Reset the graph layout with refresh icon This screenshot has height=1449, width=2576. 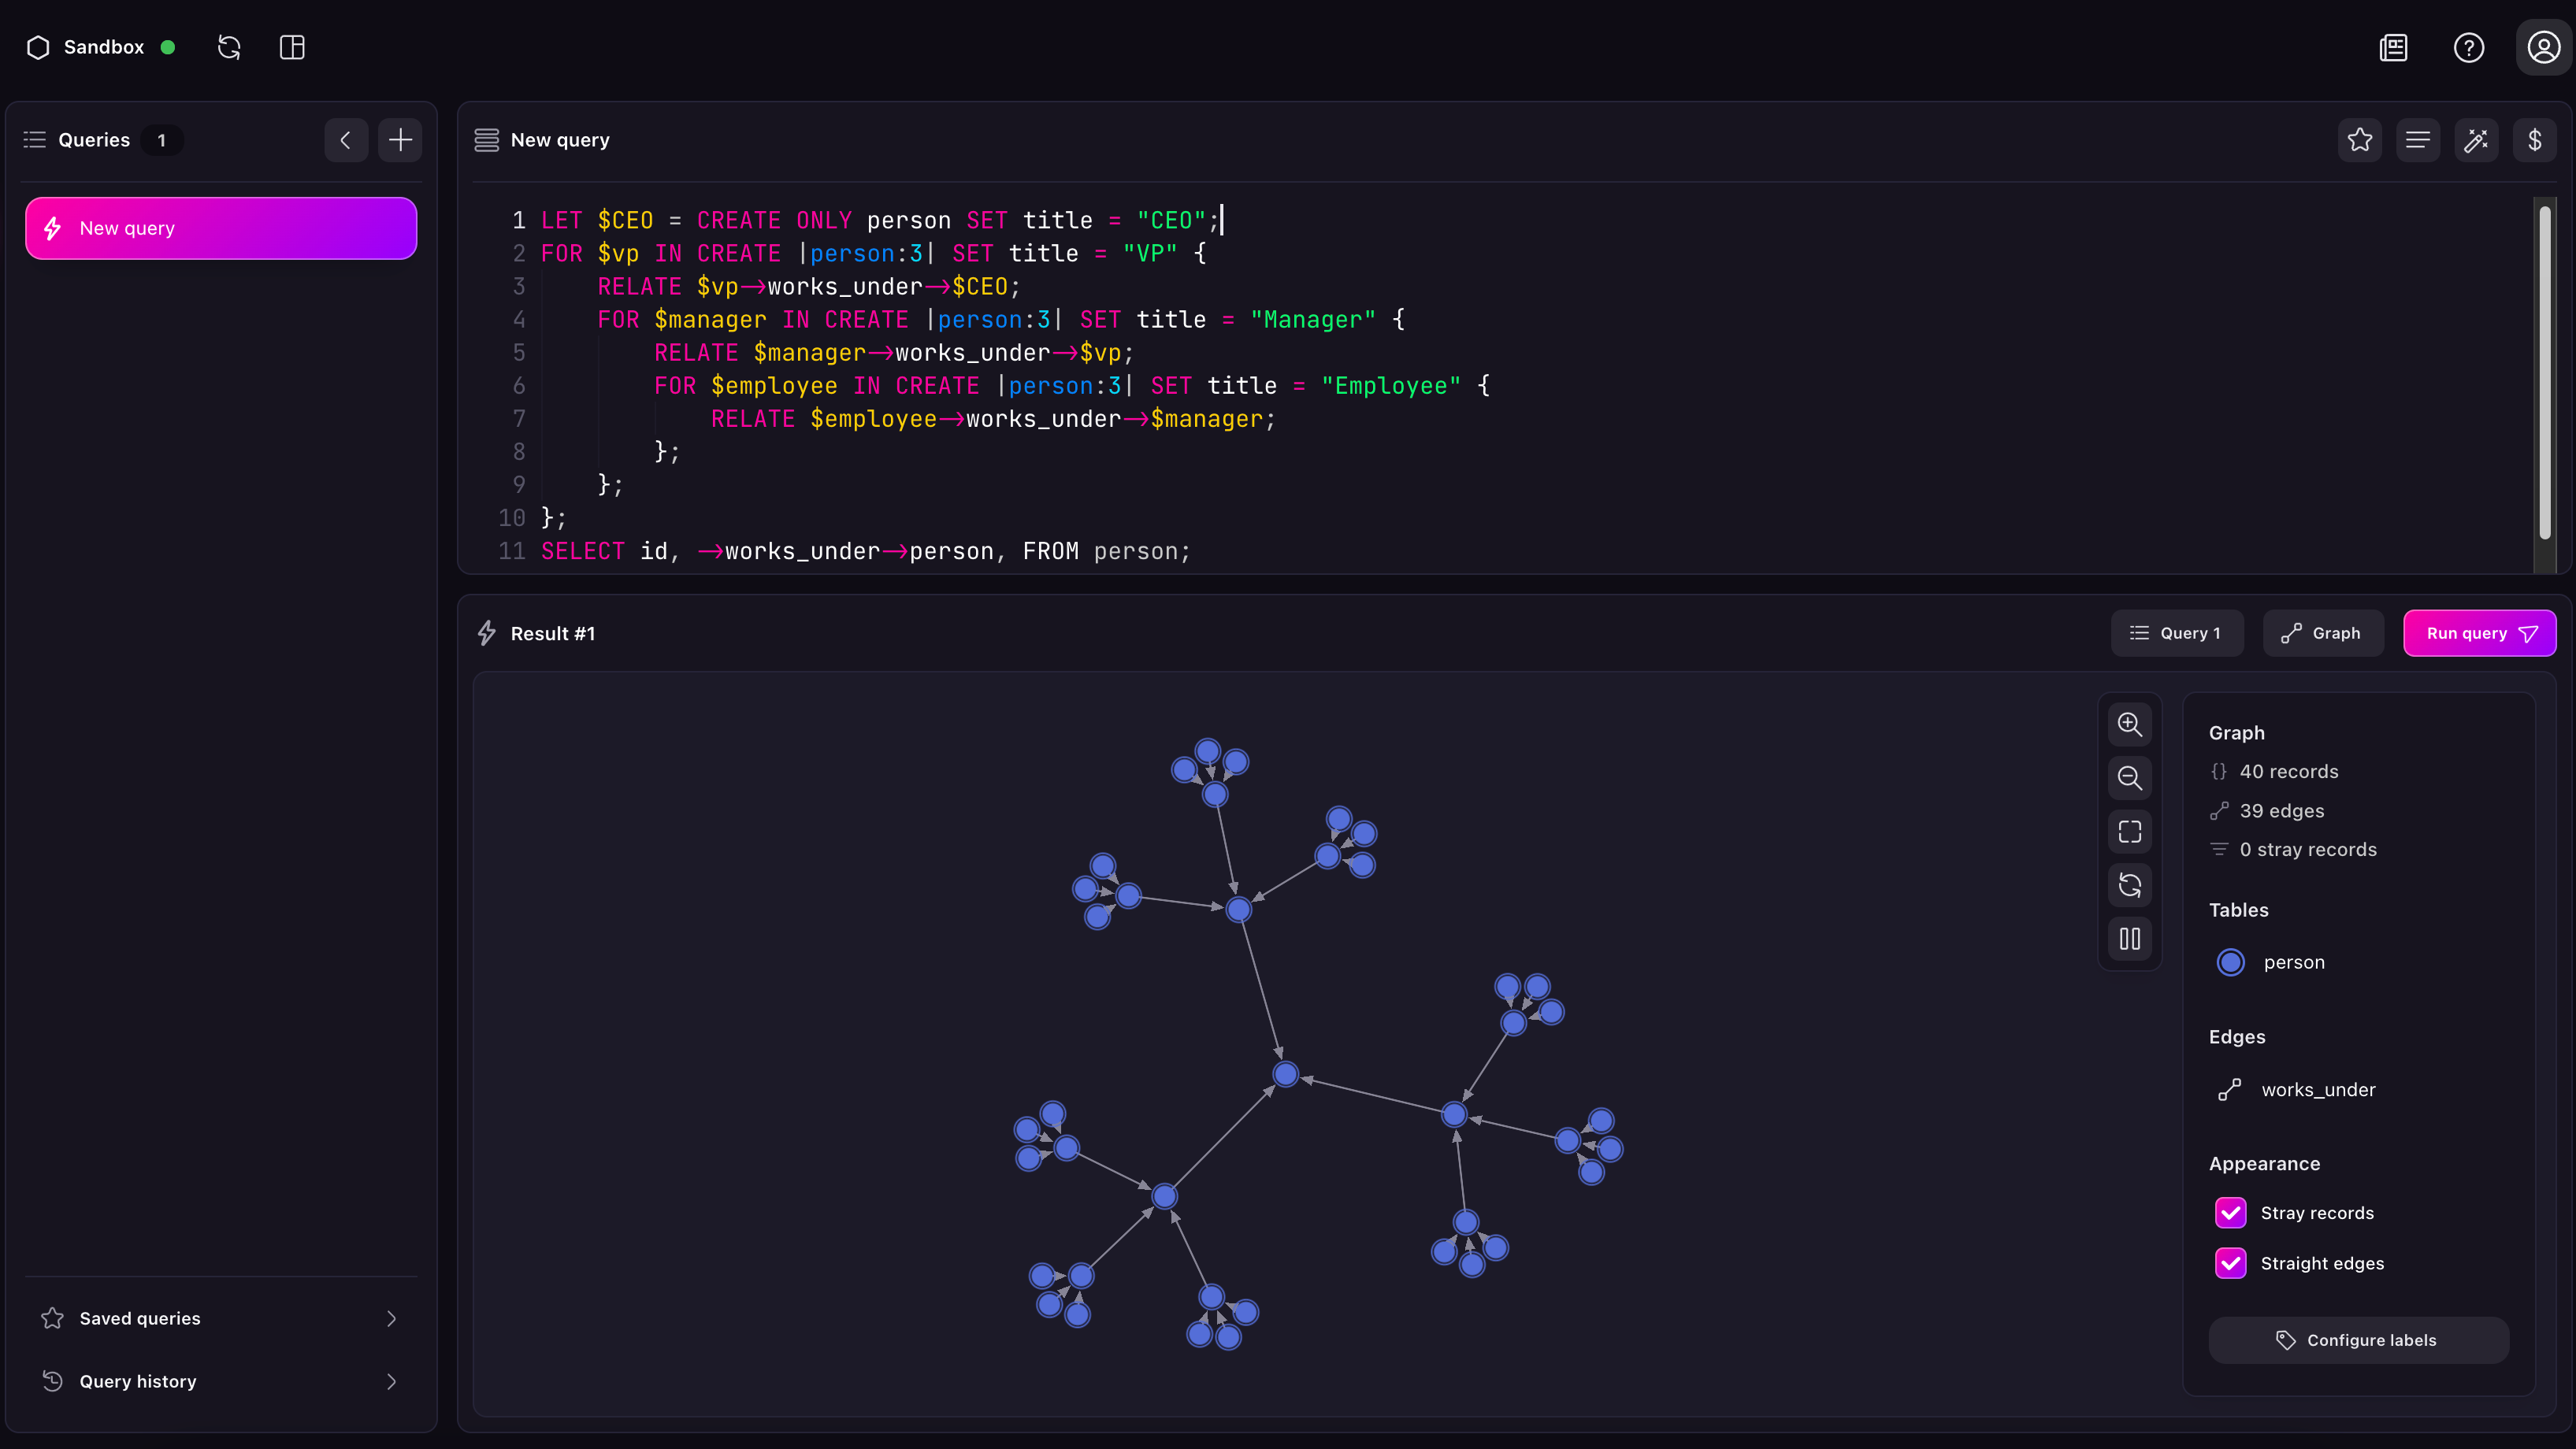pos(2130,885)
